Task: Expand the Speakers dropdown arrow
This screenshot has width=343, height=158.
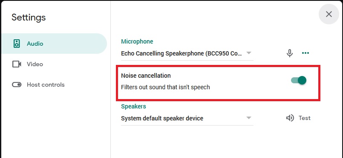Action: coord(248,118)
